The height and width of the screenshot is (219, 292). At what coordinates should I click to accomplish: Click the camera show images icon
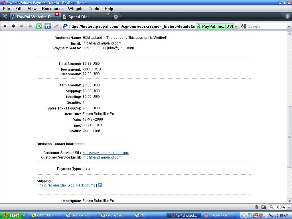pyautogui.click(x=264, y=207)
